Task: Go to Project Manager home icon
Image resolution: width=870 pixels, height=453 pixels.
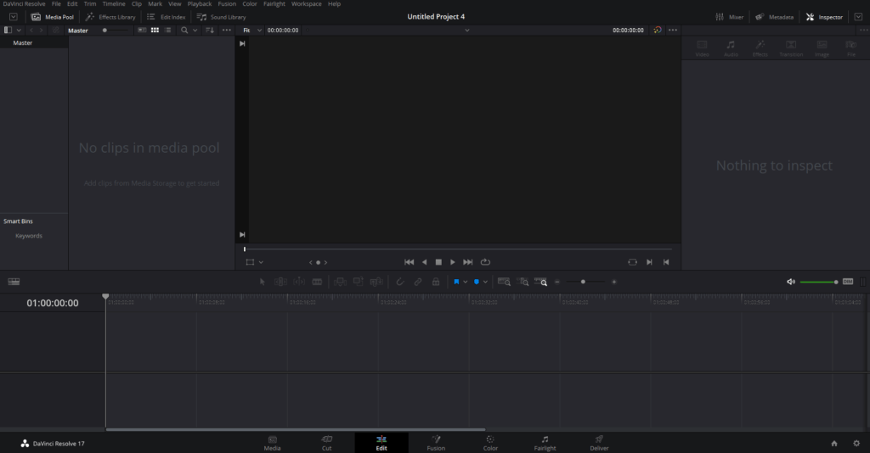Action: [833, 443]
